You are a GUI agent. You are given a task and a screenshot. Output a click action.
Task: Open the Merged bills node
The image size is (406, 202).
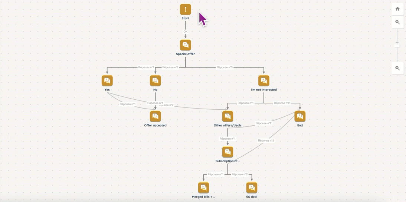(203, 188)
